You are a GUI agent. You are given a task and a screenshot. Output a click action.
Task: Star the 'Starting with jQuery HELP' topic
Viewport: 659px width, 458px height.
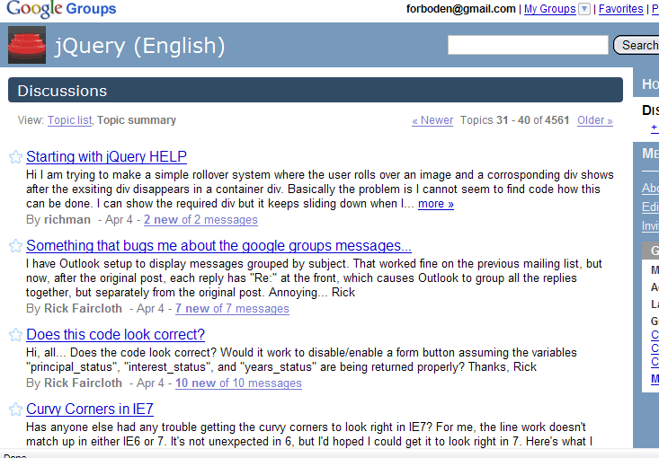coord(15,157)
